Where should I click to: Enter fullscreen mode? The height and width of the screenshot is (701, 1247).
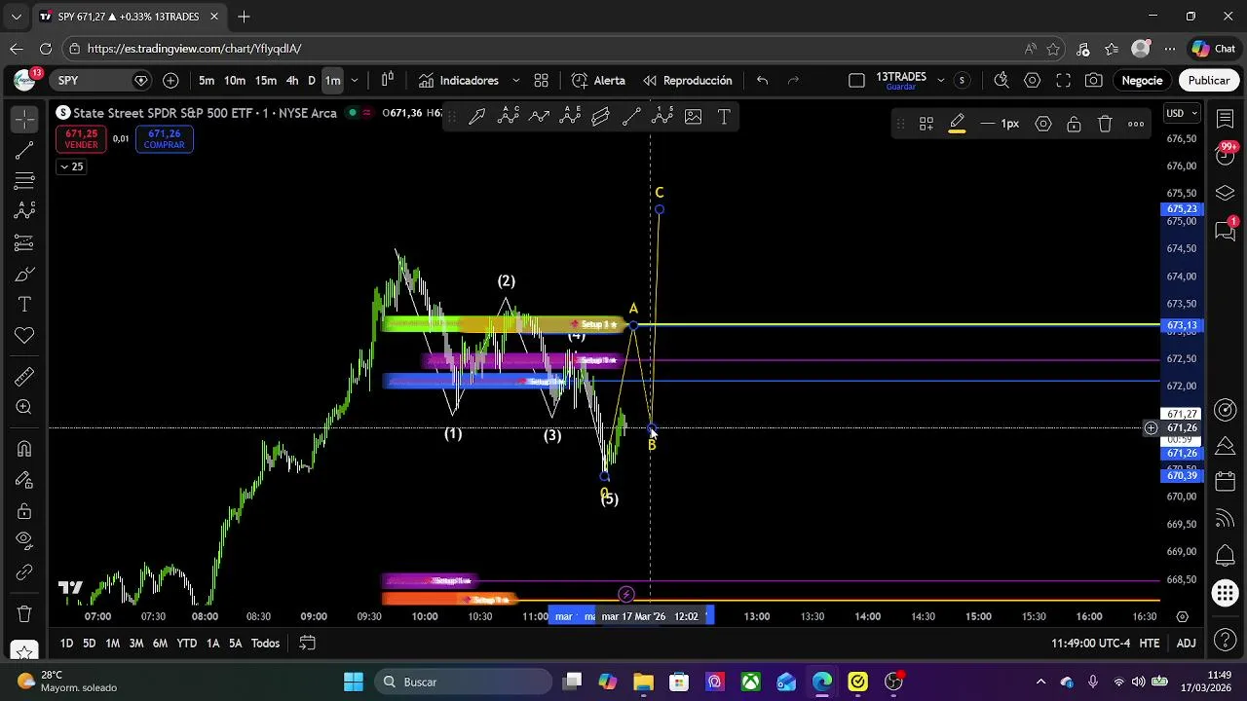coord(1064,81)
